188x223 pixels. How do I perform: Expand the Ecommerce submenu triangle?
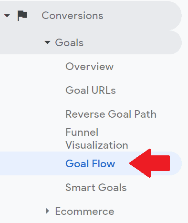[47, 211]
